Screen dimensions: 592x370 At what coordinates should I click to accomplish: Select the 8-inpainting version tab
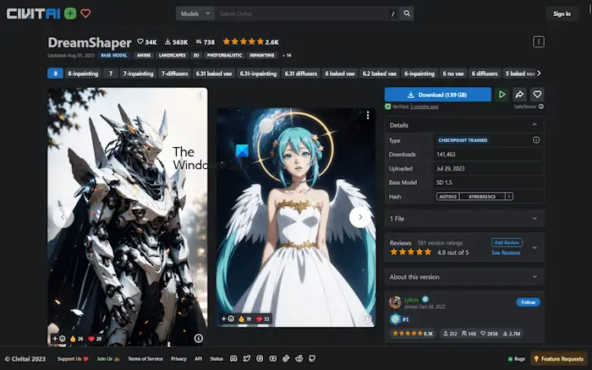[83, 73]
